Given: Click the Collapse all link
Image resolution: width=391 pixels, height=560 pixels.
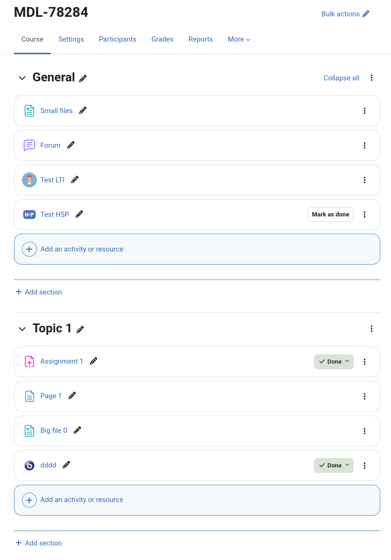Looking at the screenshot, I should [x=341, y=78].
